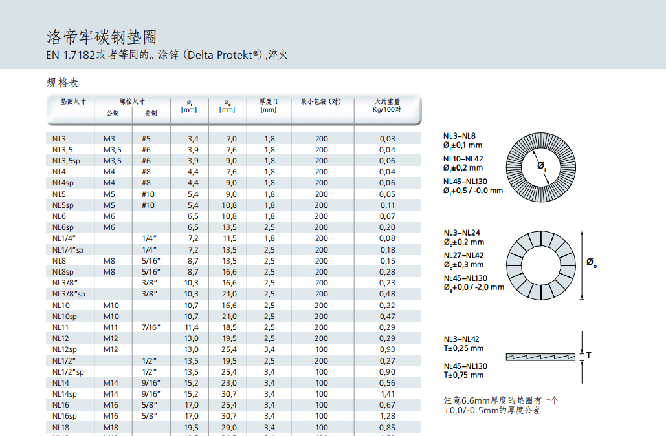
Task: Click the NL1/2" row label
Action: (x=64, y=361)
